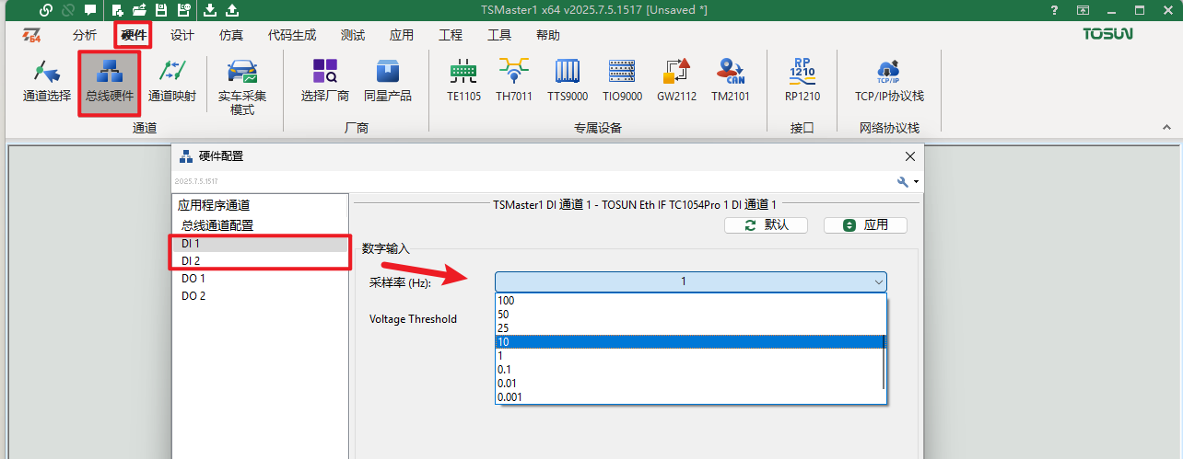Select DO 2 channel in the tree
The image size is (1183, 459).
point(193,296)
